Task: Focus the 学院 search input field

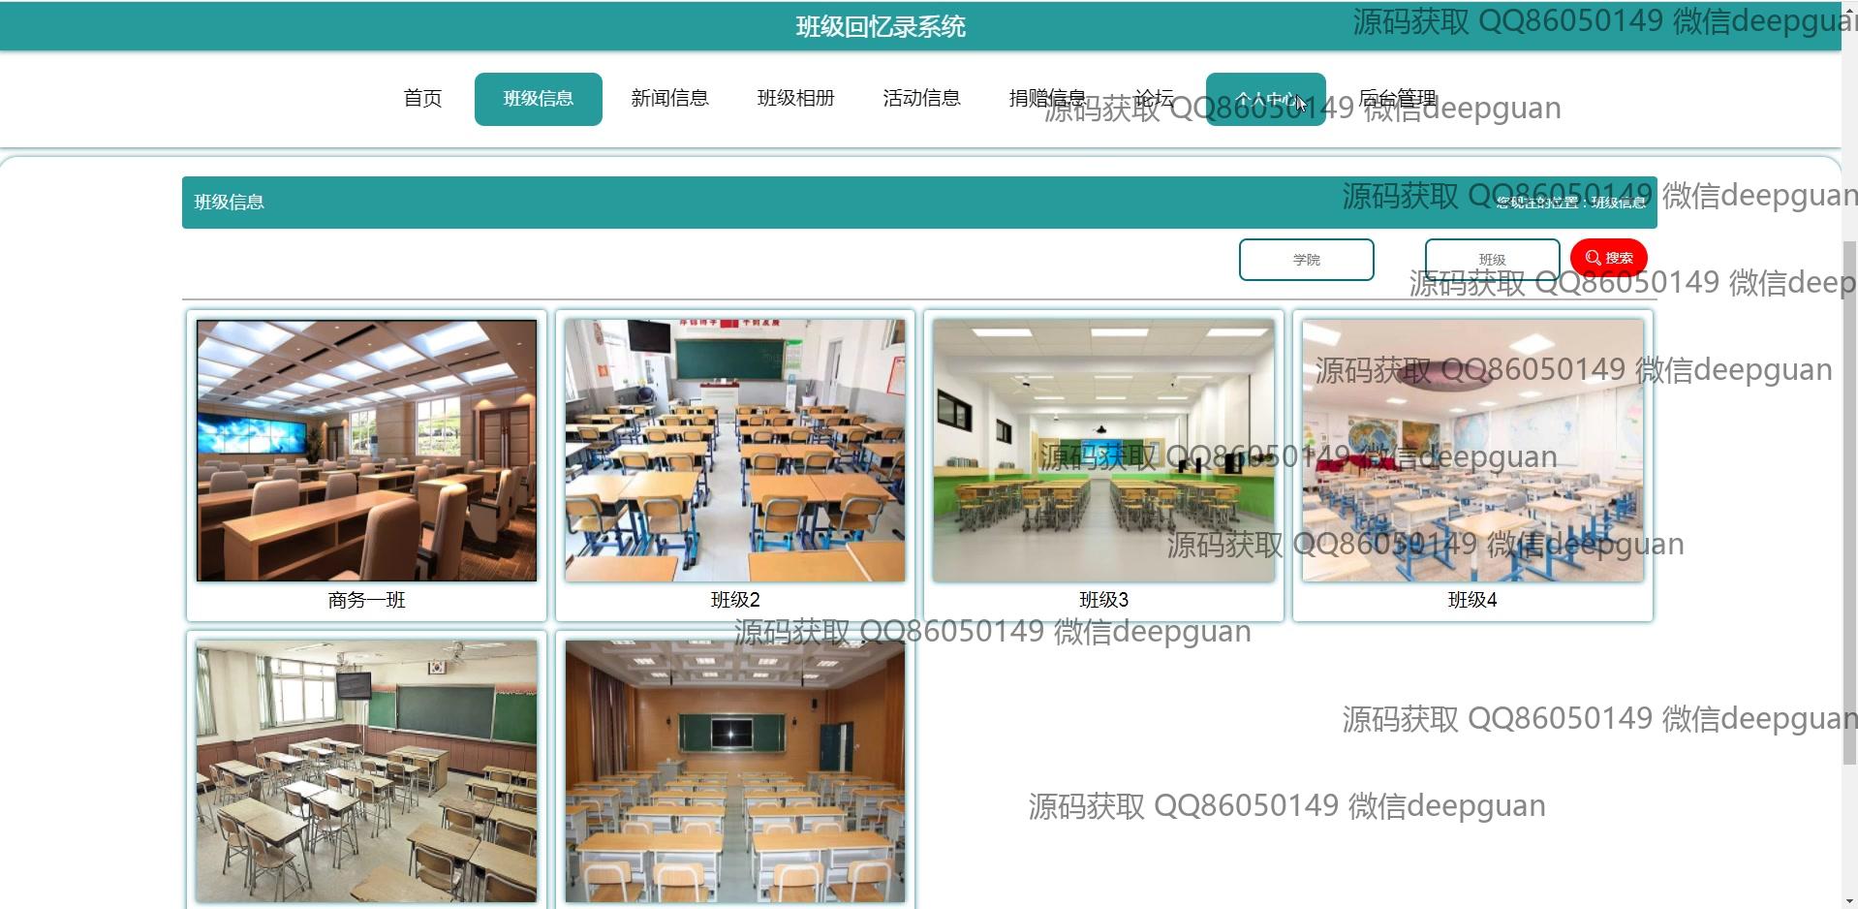Action: pyautogui.click(x=1306, y=260)
